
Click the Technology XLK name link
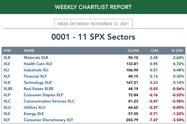click(x=38, y=83)
